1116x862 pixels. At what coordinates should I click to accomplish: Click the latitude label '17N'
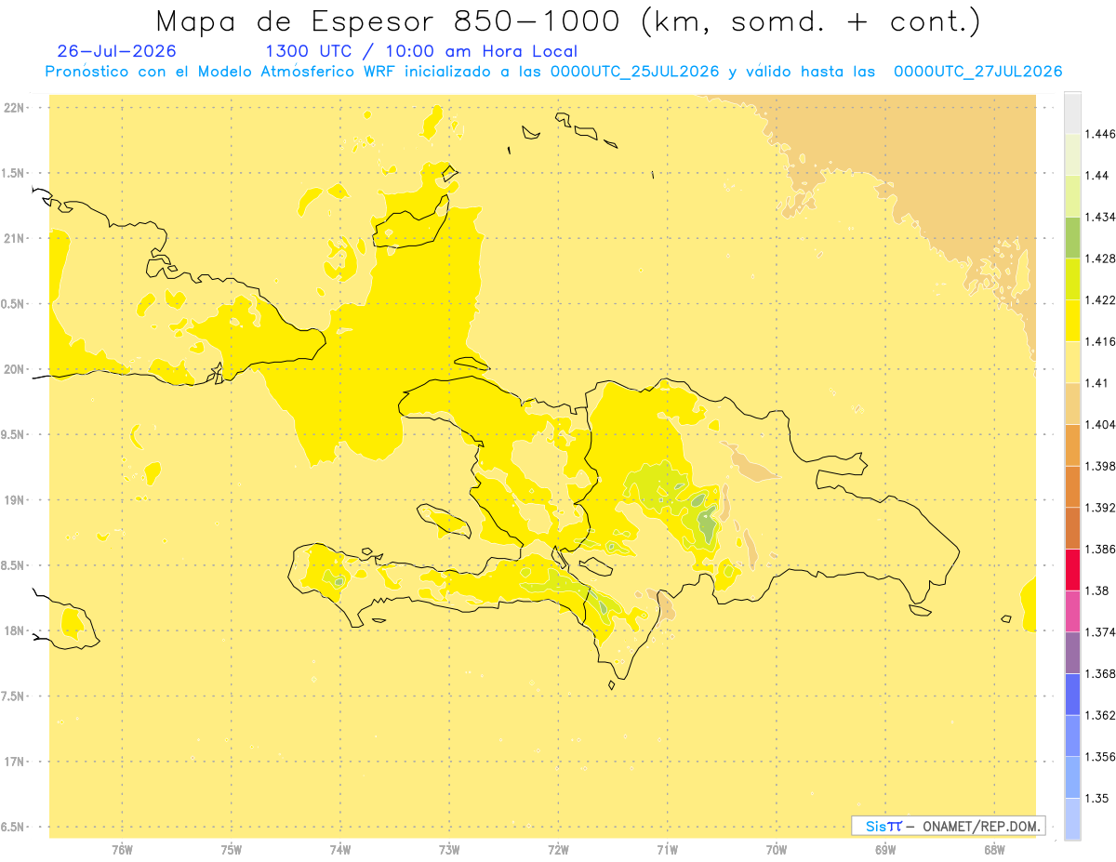14,762
